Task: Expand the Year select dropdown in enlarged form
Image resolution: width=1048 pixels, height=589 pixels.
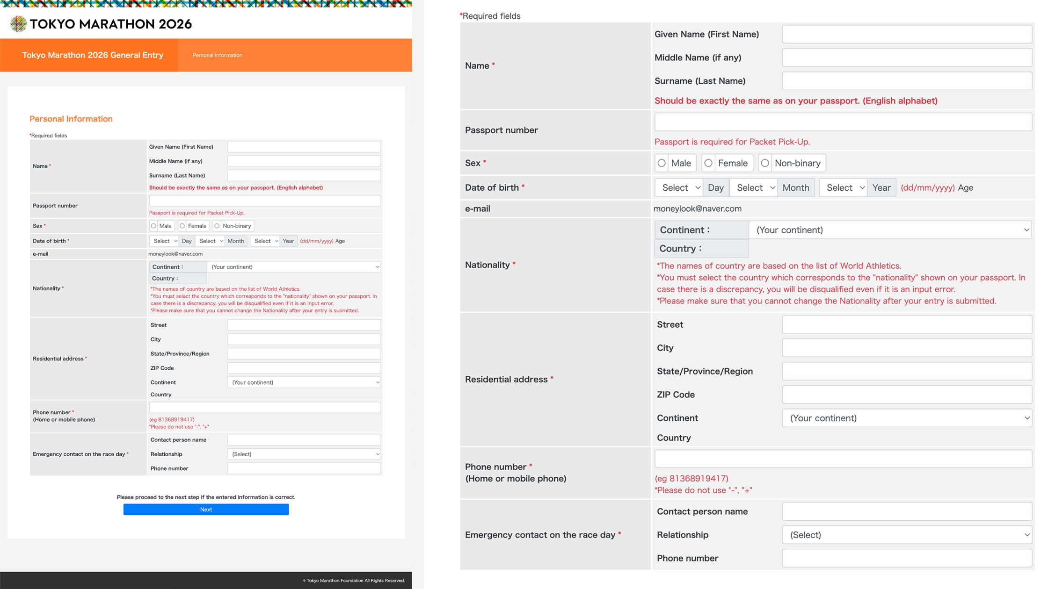Action: click(x=843, y=188)
